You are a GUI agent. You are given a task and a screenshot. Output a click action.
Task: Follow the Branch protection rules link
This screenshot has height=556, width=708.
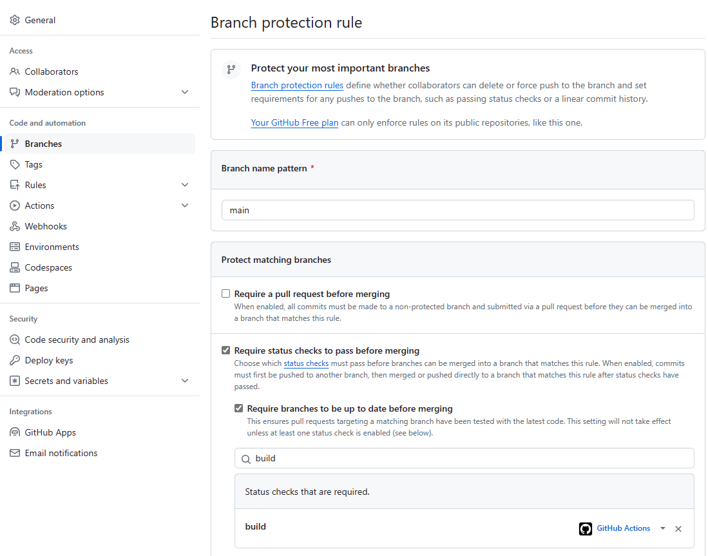pos(297,85)
